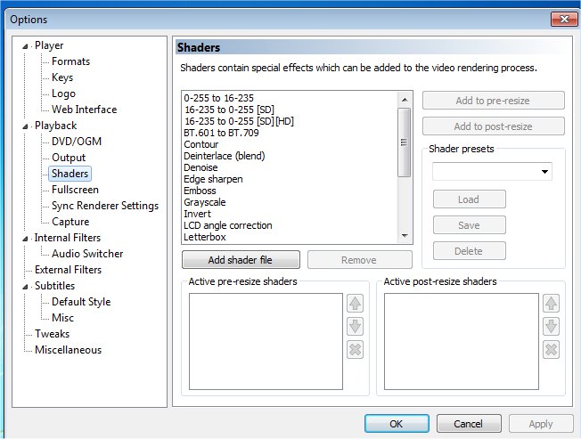Move post-resize shader up with arrow icon

[551, 304]
